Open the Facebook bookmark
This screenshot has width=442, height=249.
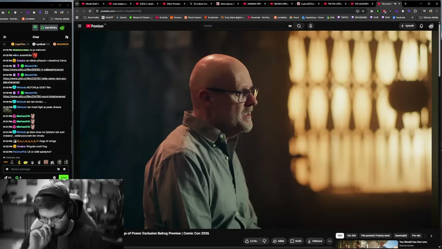click(x=398, y=17)
